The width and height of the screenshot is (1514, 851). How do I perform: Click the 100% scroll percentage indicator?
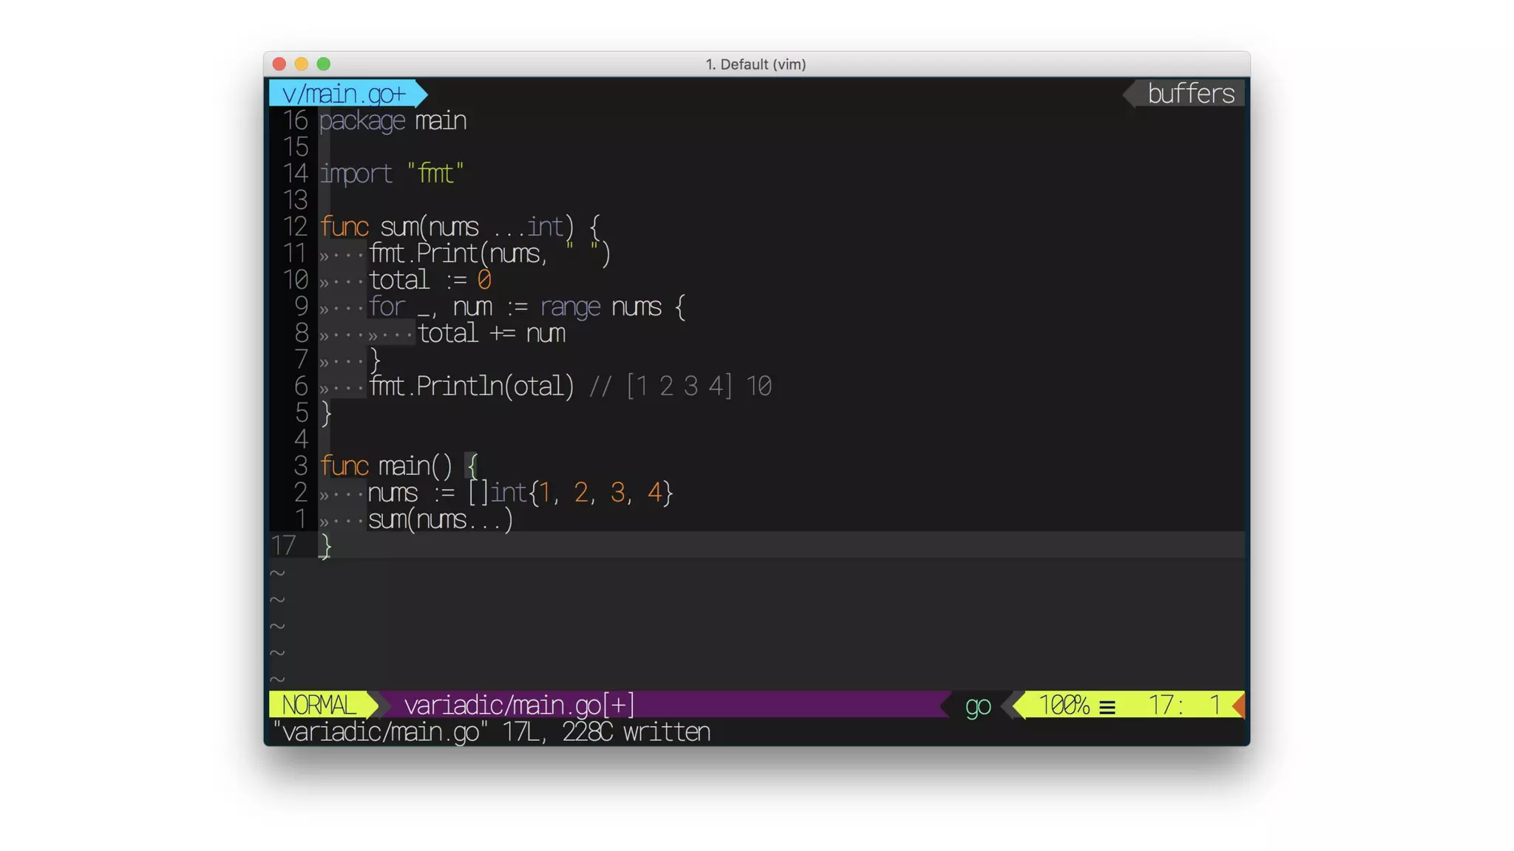tap(1064, 705)
